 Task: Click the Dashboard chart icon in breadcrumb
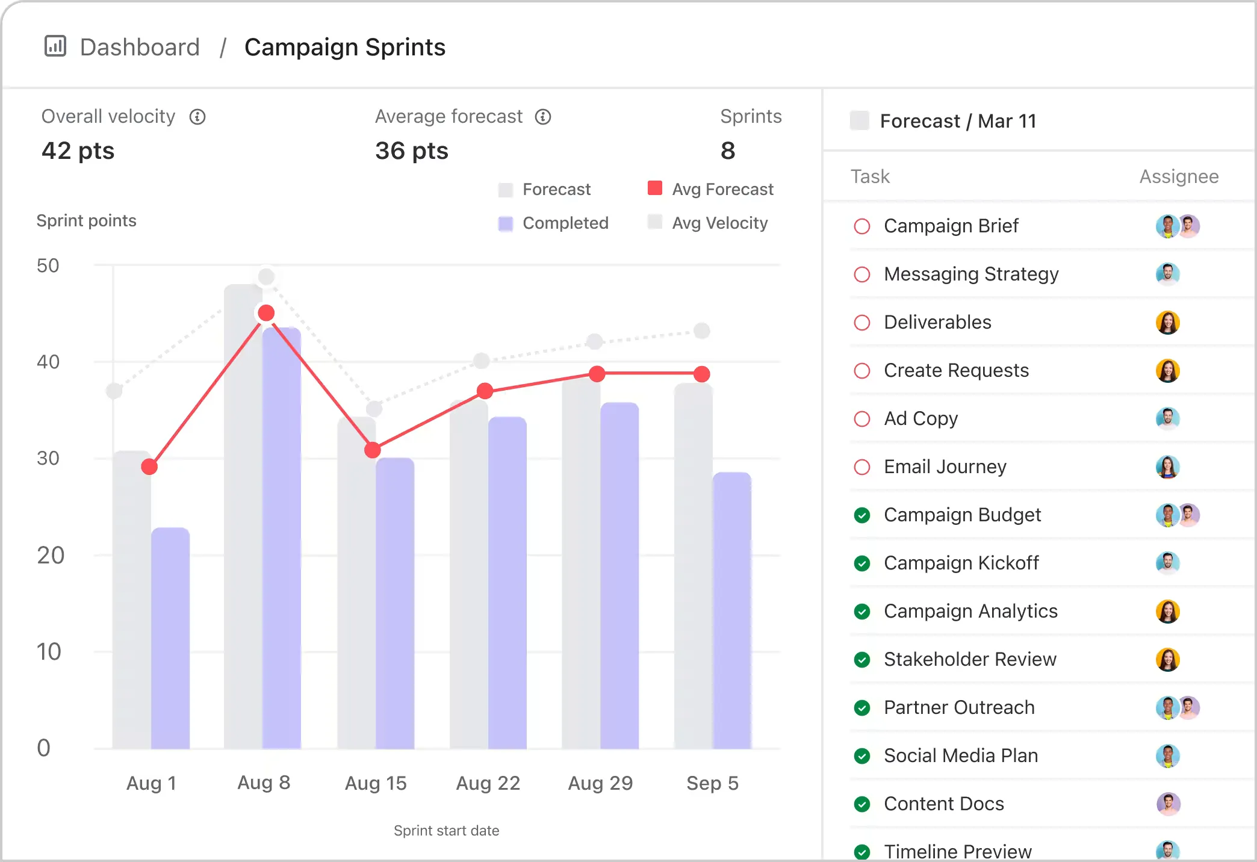(x=55, y=46)
